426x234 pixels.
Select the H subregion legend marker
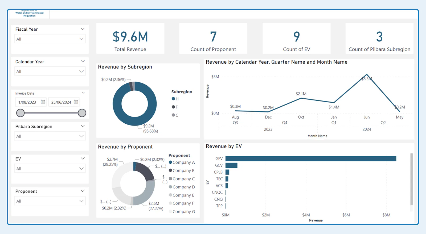coord(173,99)
